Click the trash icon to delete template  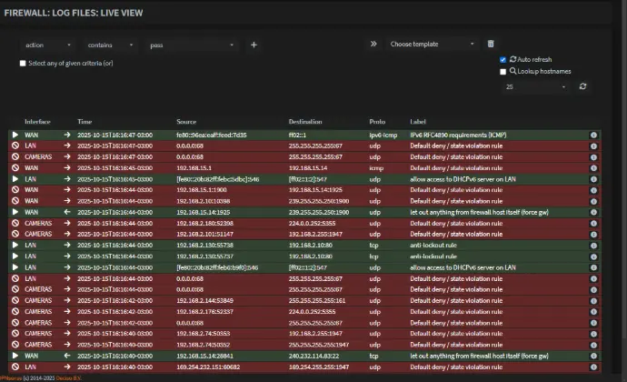pyautogui.click(x=491, y=44)
